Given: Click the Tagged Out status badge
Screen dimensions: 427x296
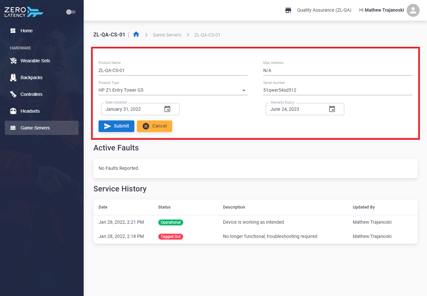Looking at the screenshot, I should point(171,237).
